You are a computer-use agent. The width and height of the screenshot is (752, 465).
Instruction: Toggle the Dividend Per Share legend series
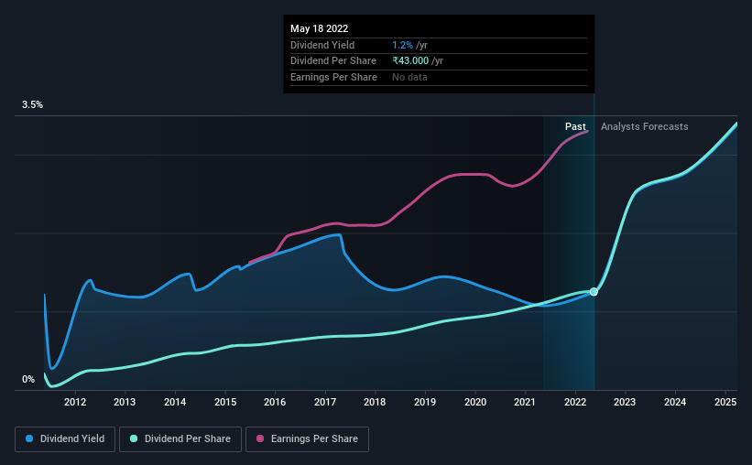[x=180, y=439]
